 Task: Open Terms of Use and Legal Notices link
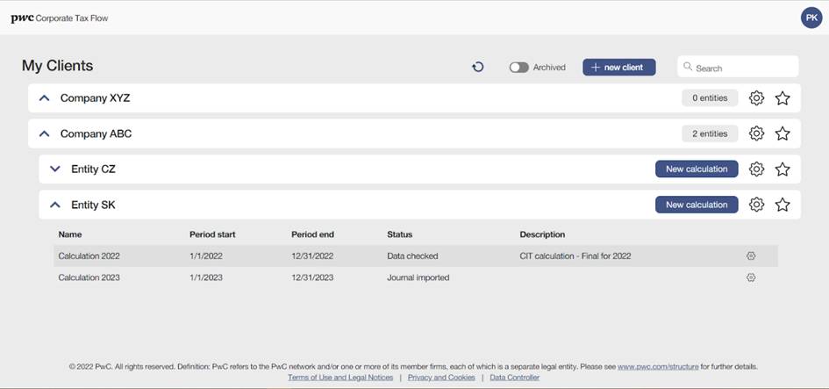coord(340,378)
